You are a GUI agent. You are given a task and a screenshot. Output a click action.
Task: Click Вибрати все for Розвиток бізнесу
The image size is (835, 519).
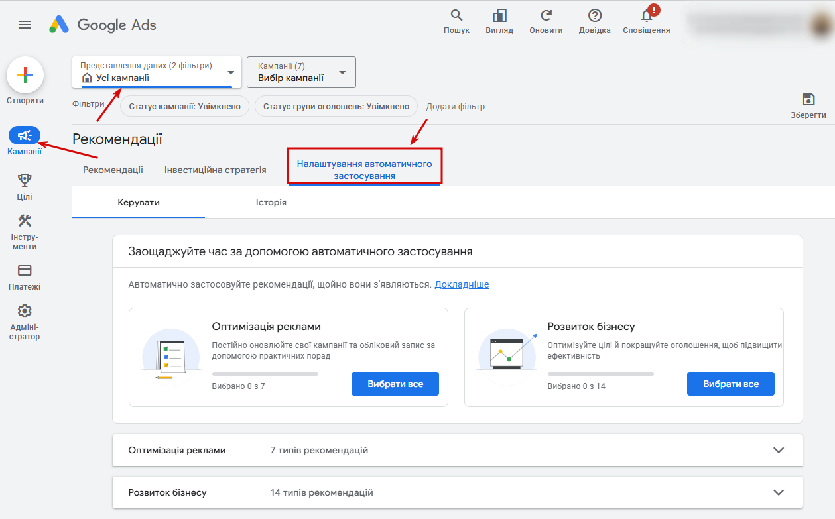point(730,384)
